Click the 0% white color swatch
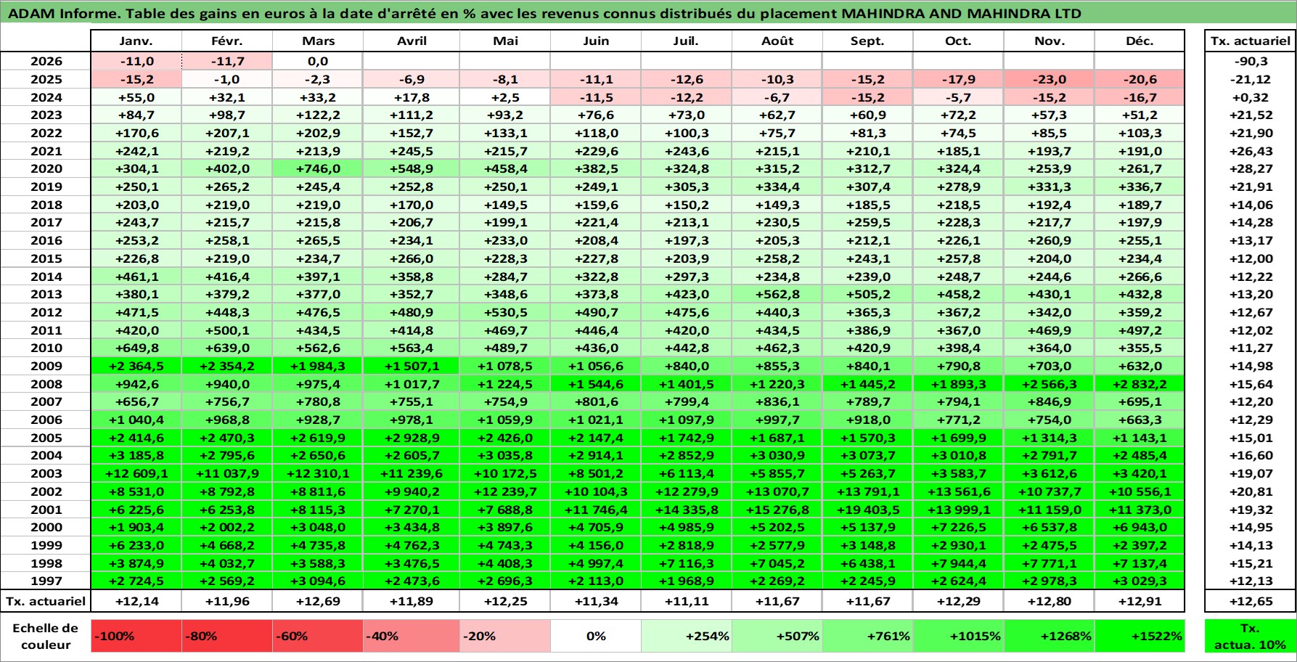1297x662 pixels. tap(596, 636)
